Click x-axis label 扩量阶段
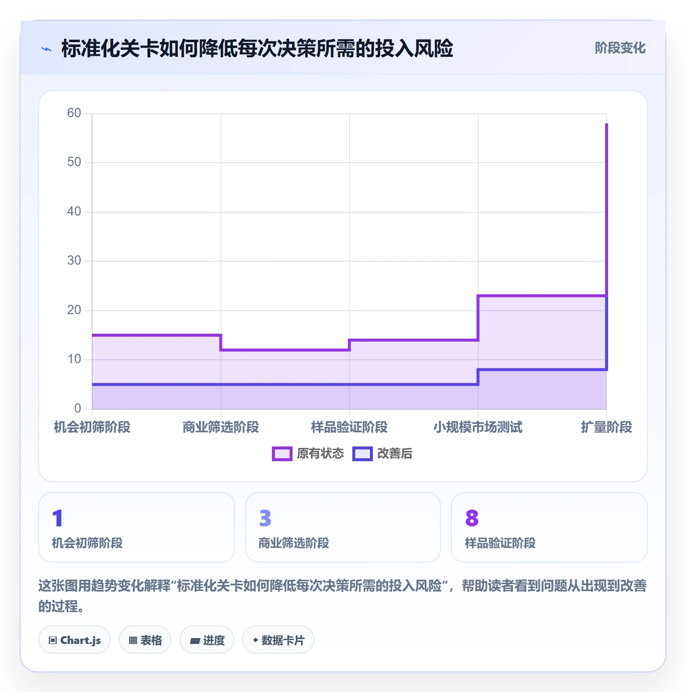The image size is (686, 692). pos(607,427)
